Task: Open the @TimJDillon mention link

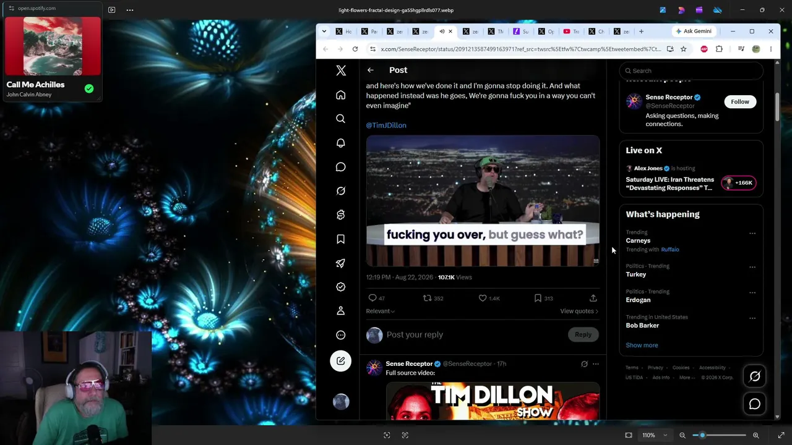Action: (x=386, y=125)
